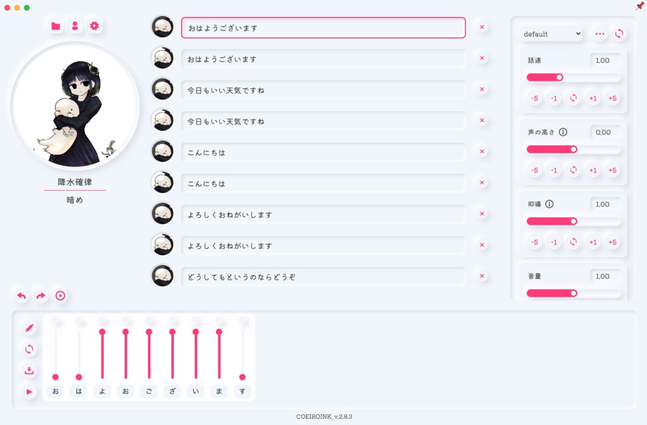Click the preset reload icon near the default dropdown
647x425 pixels.
(619, 34)
